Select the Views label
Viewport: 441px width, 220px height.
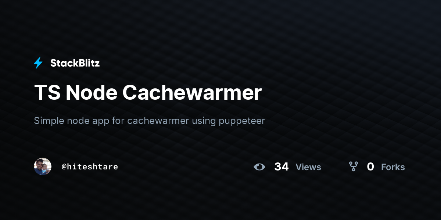pyautogui.click(x=308, y=167)
